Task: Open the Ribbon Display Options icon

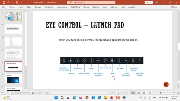Action: (157, 2)
